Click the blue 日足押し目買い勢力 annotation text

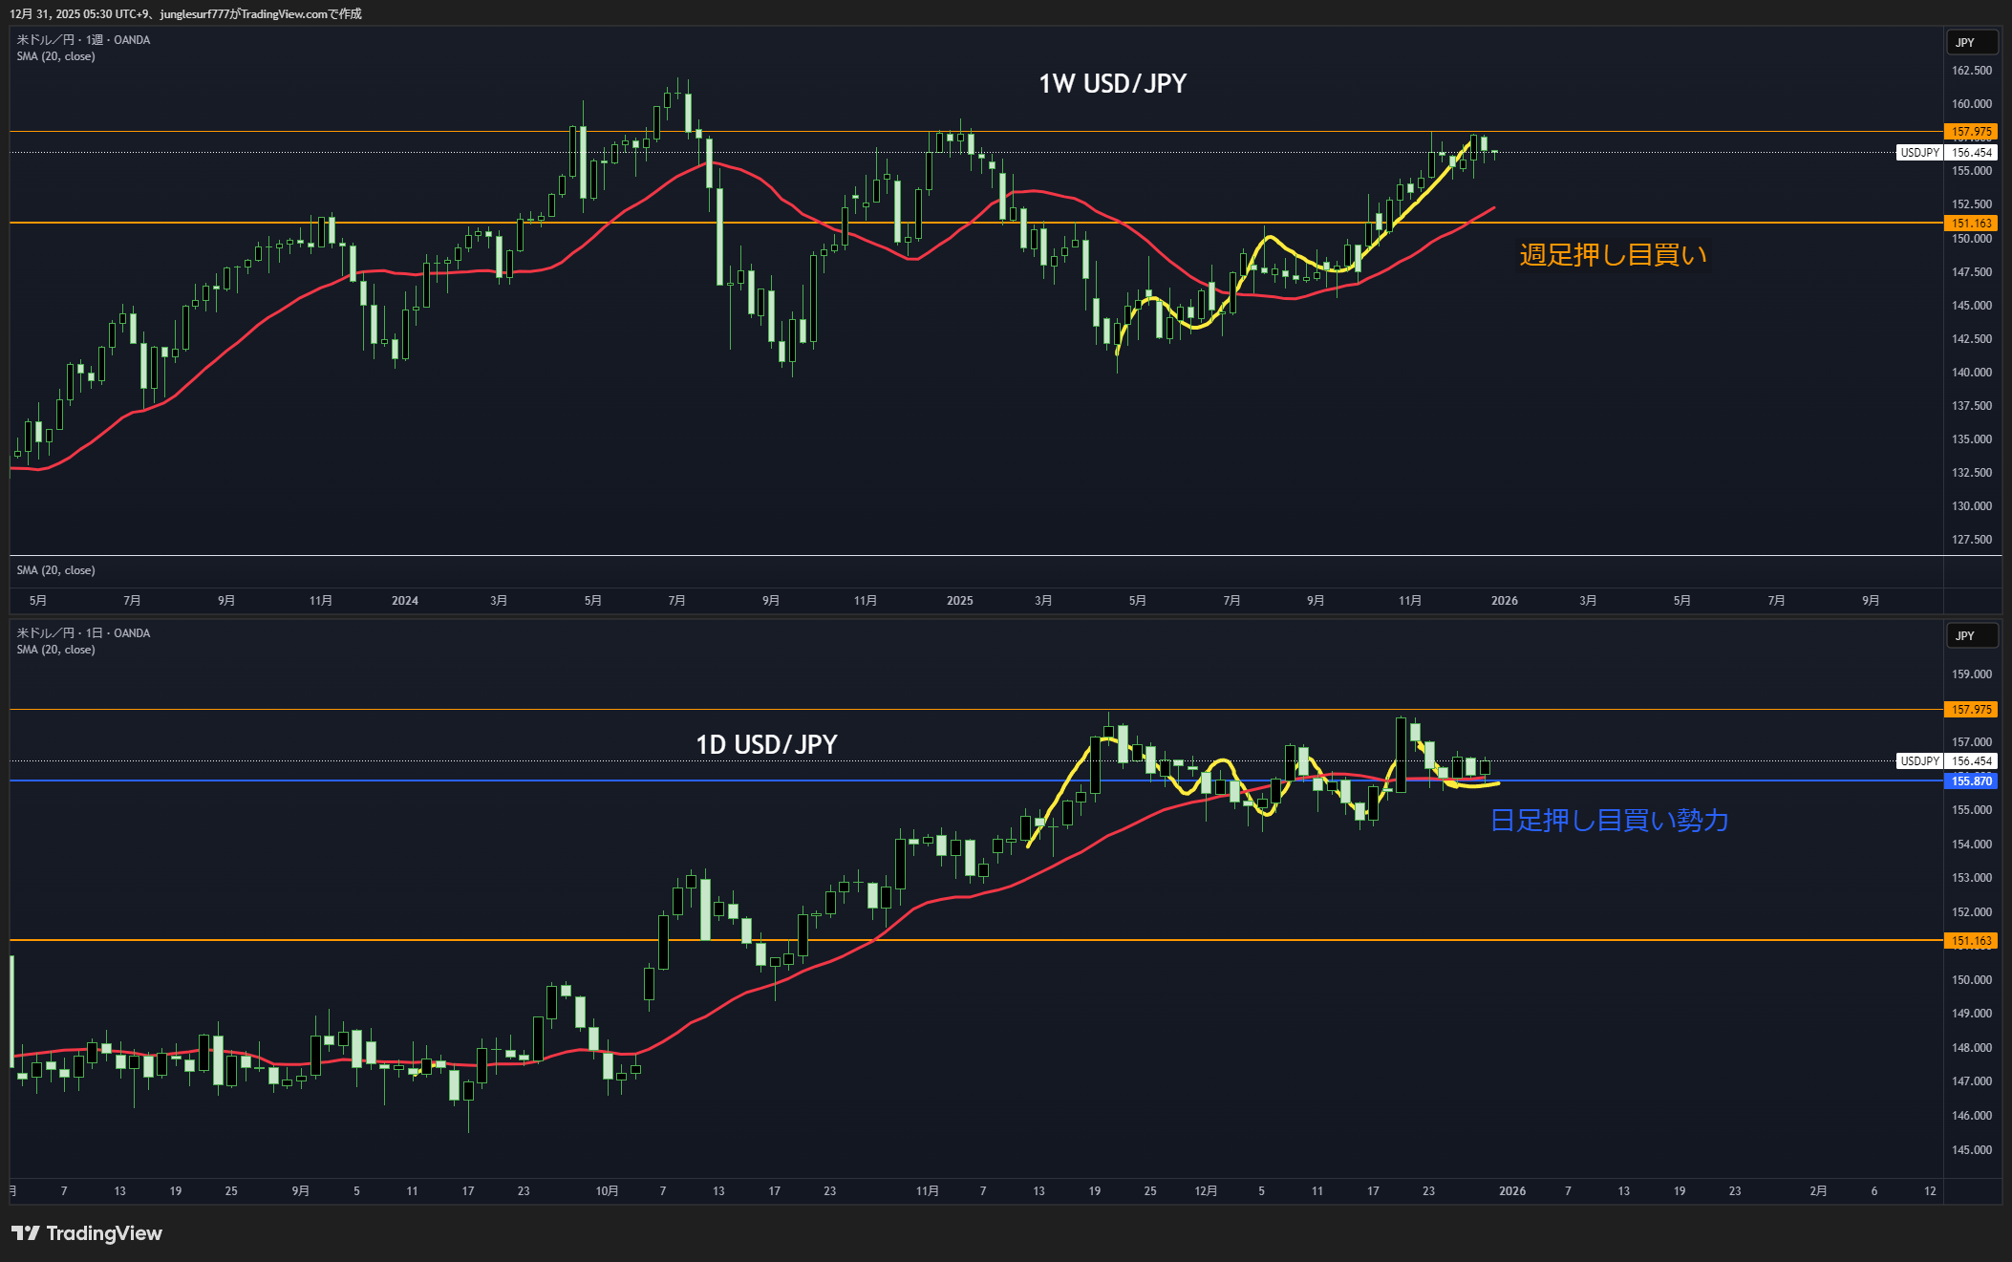[1609, 821]
